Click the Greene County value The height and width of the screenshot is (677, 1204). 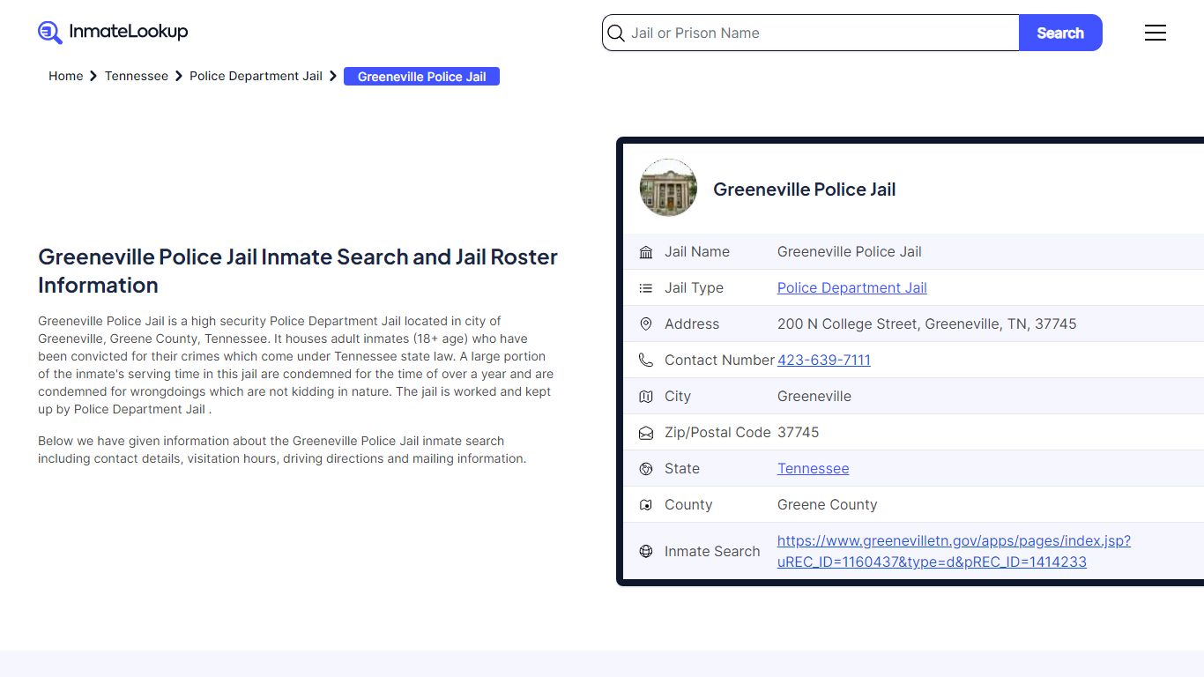coord(827,504)
